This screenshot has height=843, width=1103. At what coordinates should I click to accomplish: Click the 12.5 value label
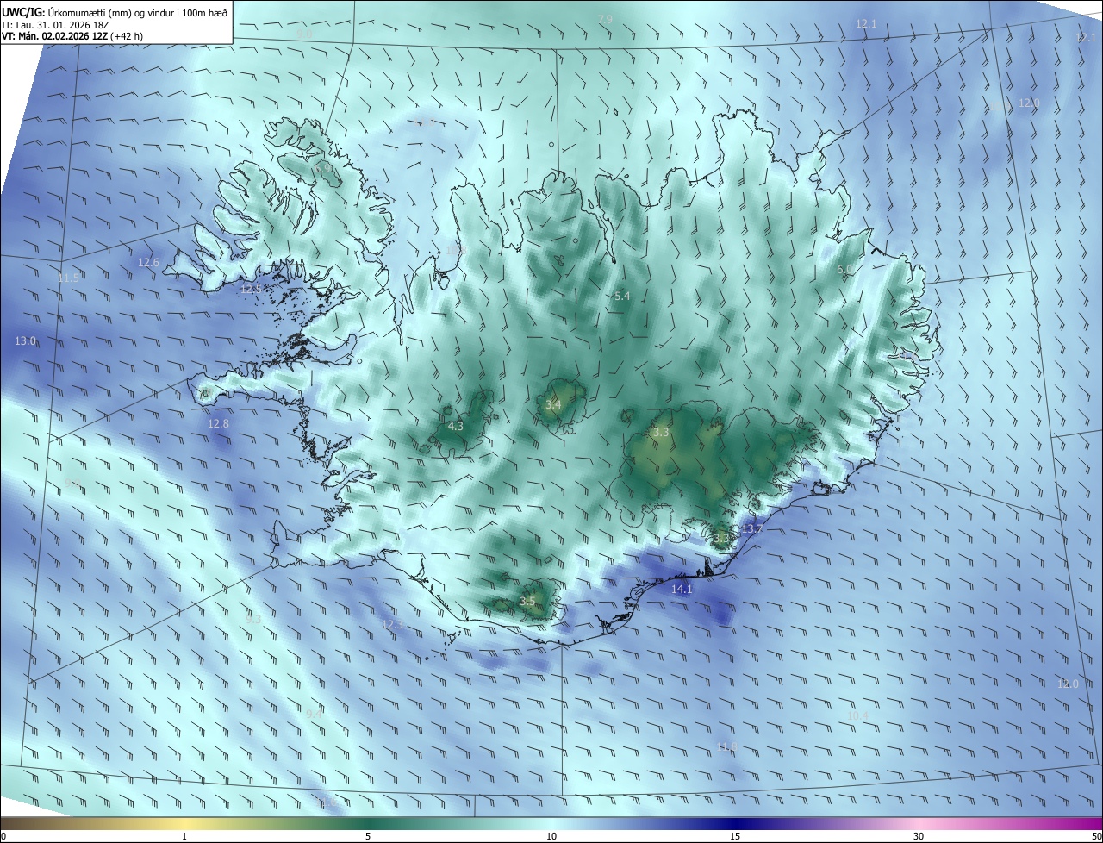point(251,289)
